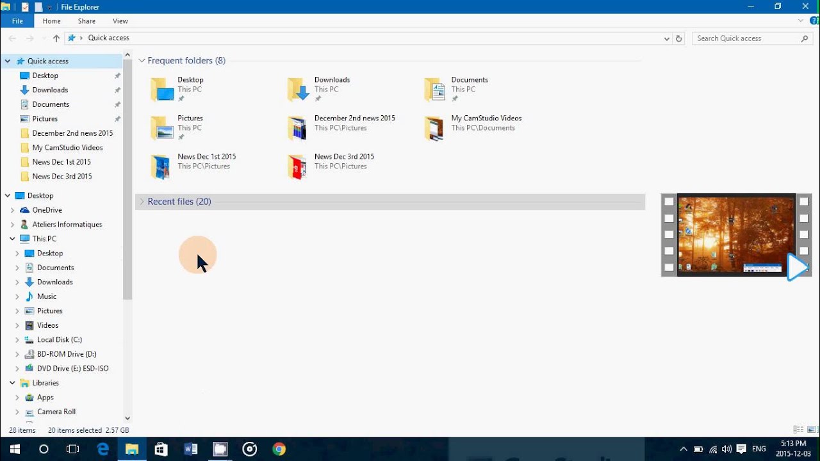Toggle the Downloads pin in Quick access
This screenshot has height=461, width=820.
(x=117, y=90)
